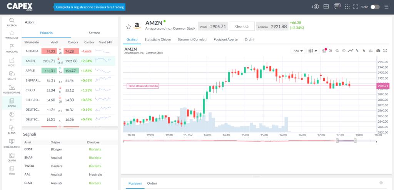
Task: Open the AAL signal row
Action: click(70, 174)
